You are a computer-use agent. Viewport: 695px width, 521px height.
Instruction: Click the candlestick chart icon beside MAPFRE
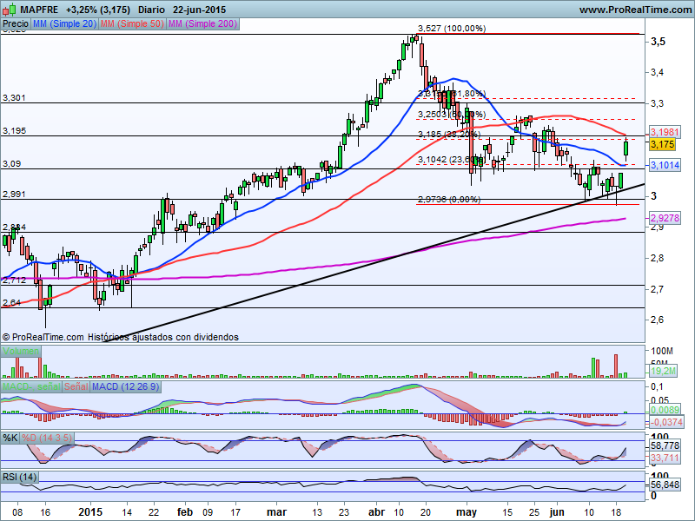pyautogui.click(x=10, y=10)
